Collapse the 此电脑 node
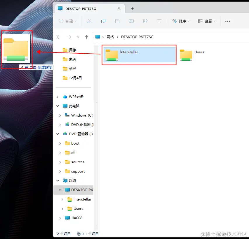 click(58, 106)
